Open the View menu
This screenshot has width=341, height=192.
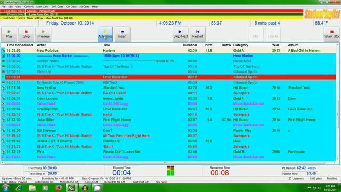18,7
